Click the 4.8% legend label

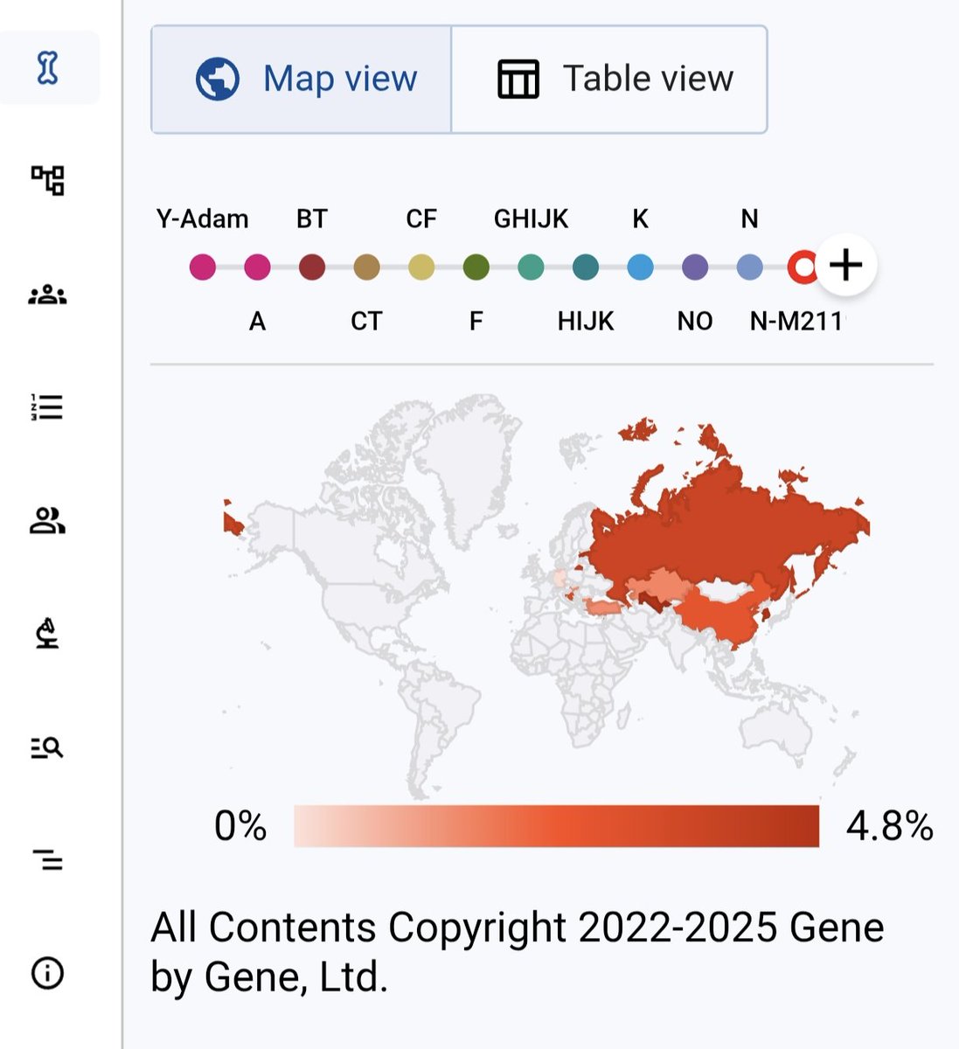[x=890, y=827]
